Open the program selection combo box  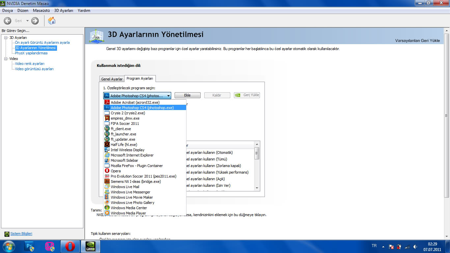[x=137, y=96]
